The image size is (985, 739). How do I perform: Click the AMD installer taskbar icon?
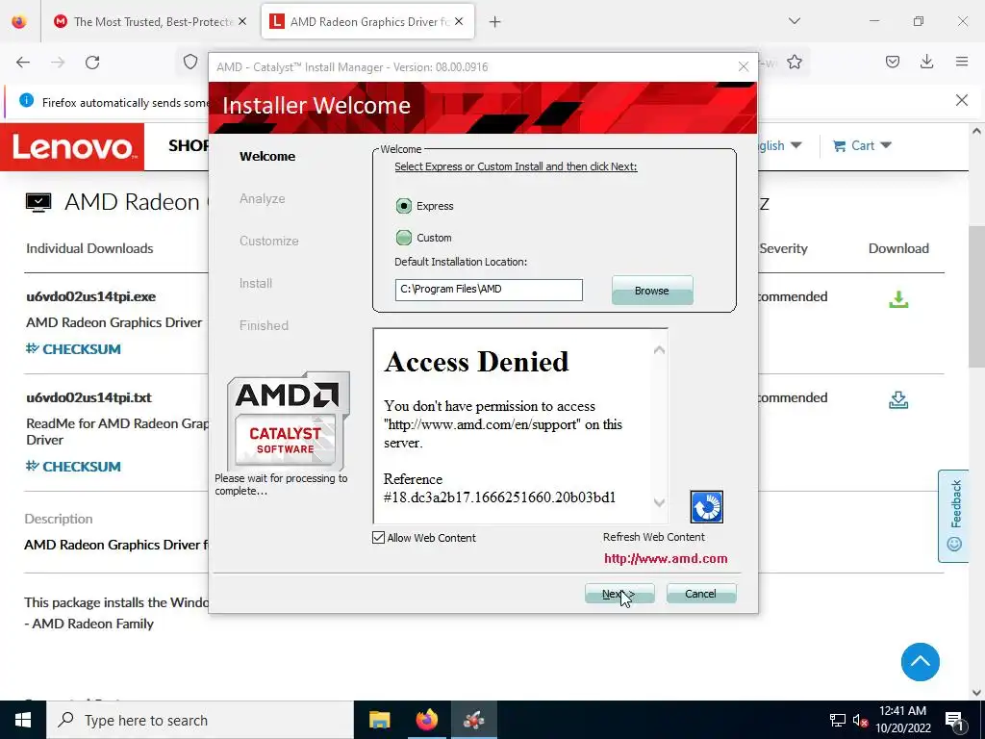tap(473, 720)
